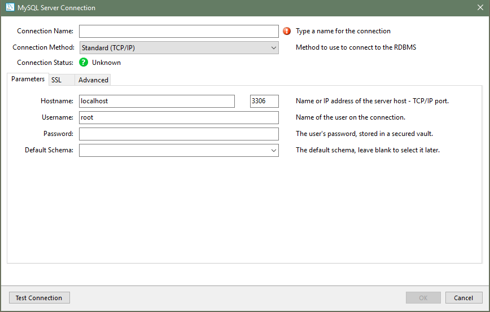
Task: Click the Username field containing root
Action: [179, 117]
